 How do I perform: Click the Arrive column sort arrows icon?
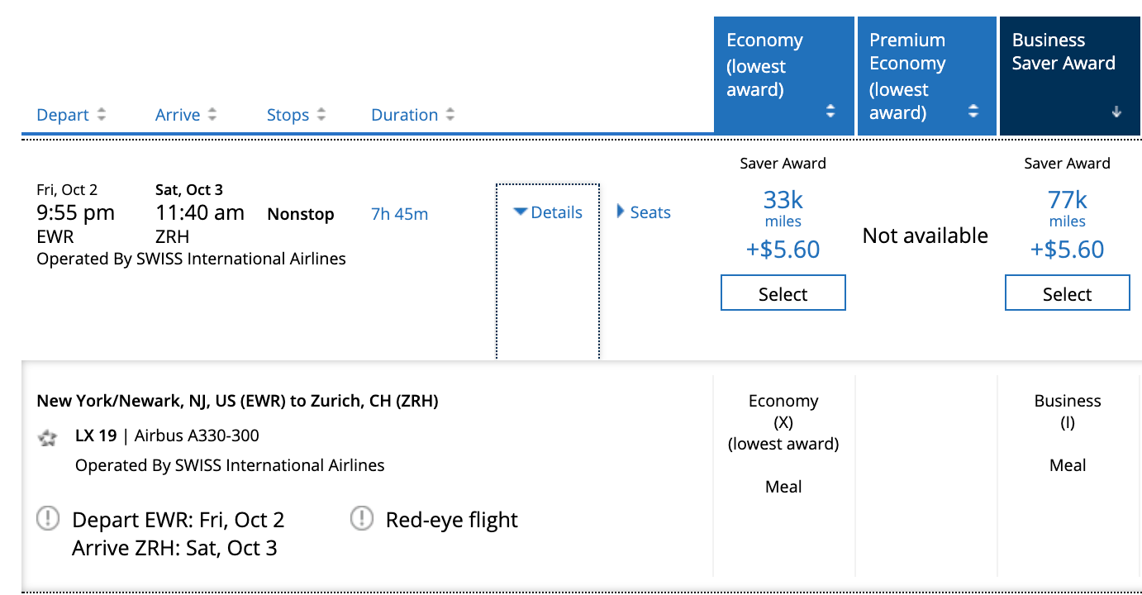tap(212, 116)
